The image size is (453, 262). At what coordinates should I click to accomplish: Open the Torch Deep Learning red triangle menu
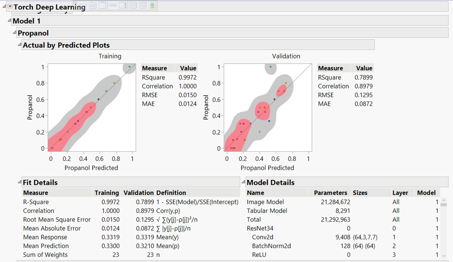click(10, 7)
